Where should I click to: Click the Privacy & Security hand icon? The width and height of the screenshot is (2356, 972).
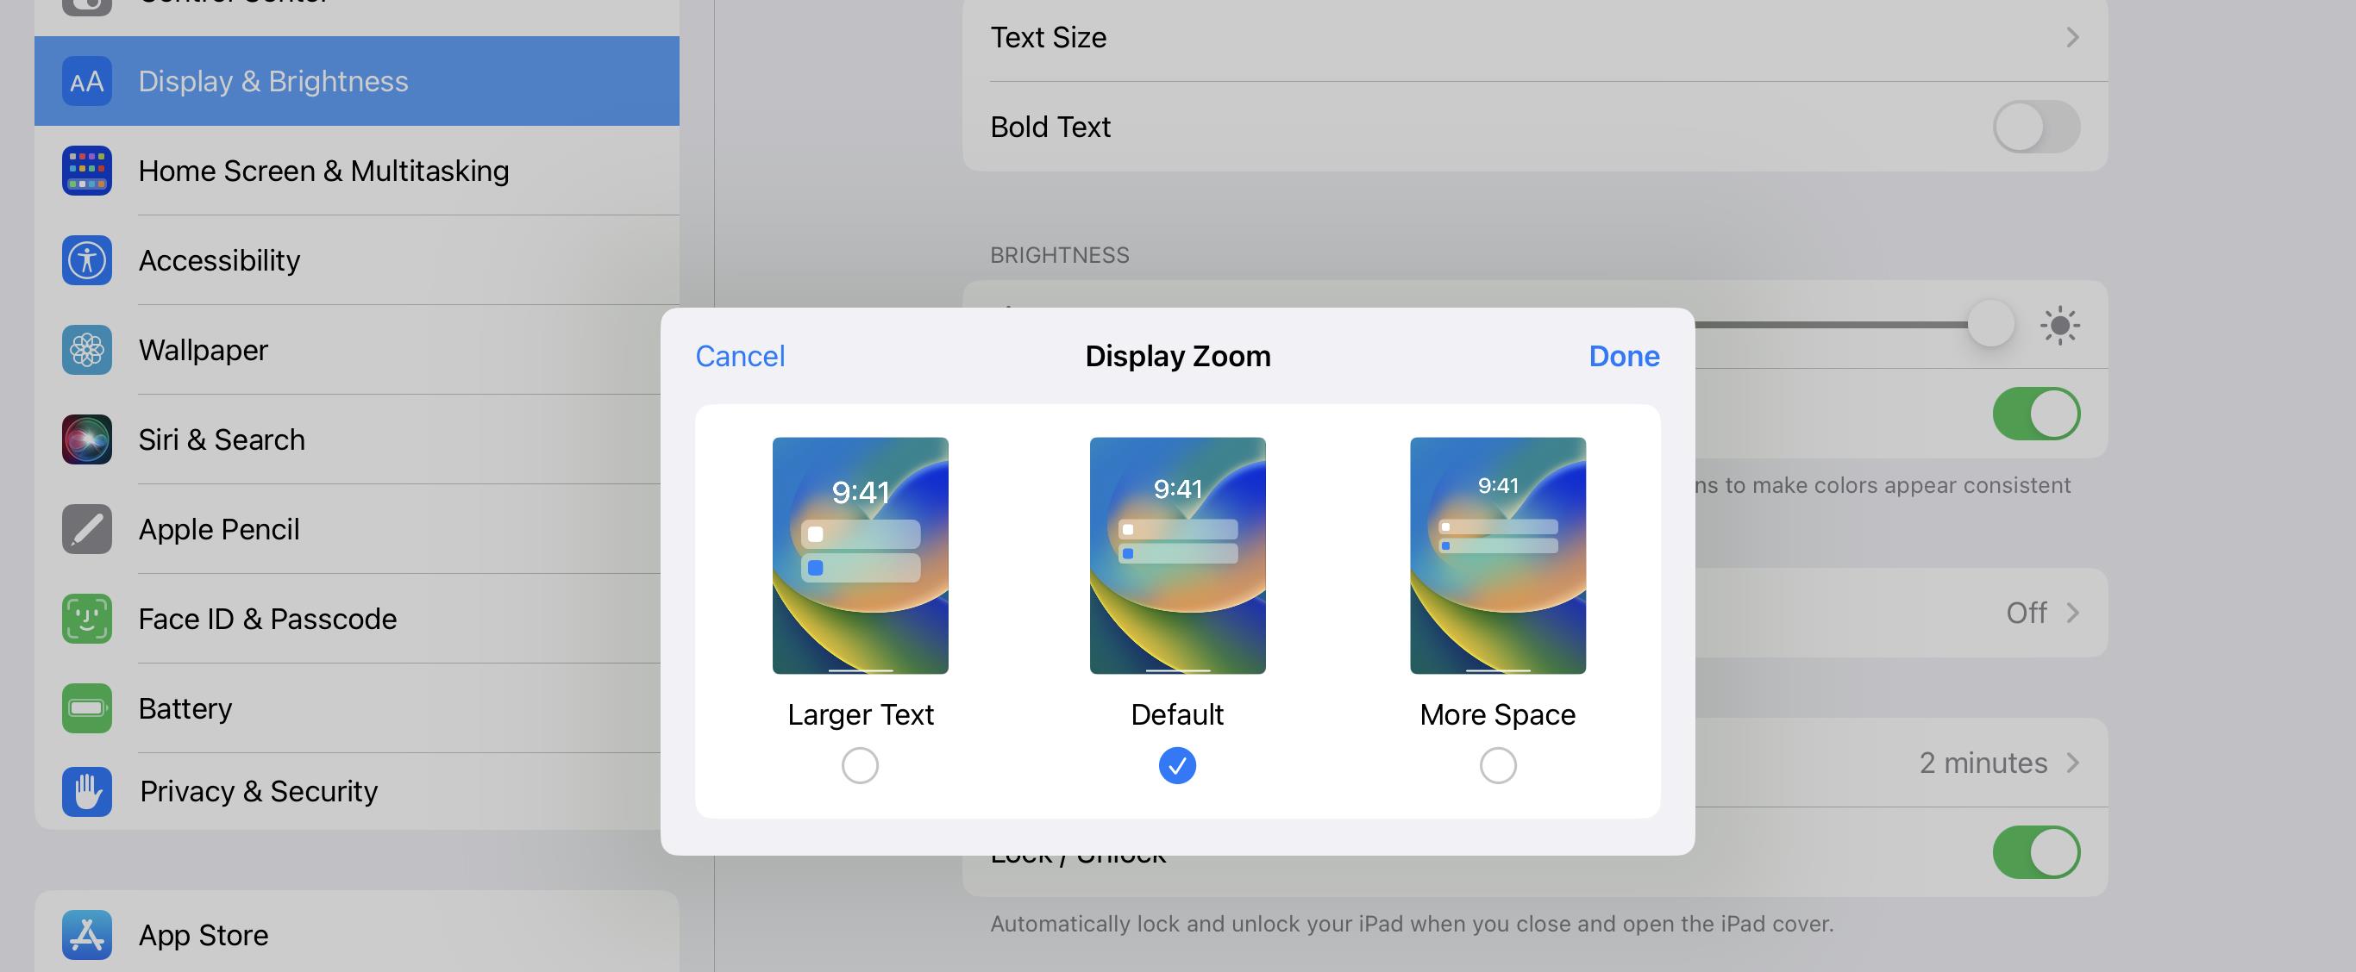click(87, 791)
